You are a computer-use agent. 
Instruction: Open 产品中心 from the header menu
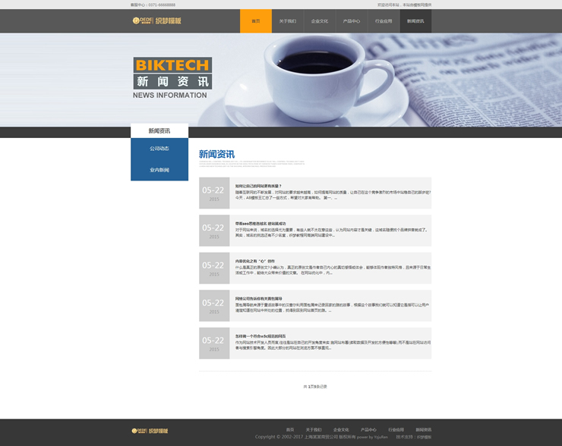point(352,21)
